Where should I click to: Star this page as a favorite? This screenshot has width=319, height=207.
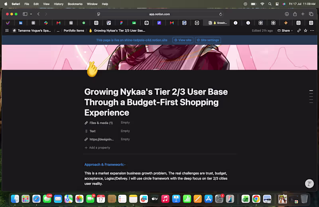(x=305, y=31)
